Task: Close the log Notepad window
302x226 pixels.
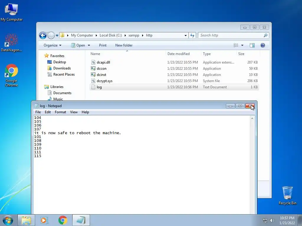Action: (250, 106)
